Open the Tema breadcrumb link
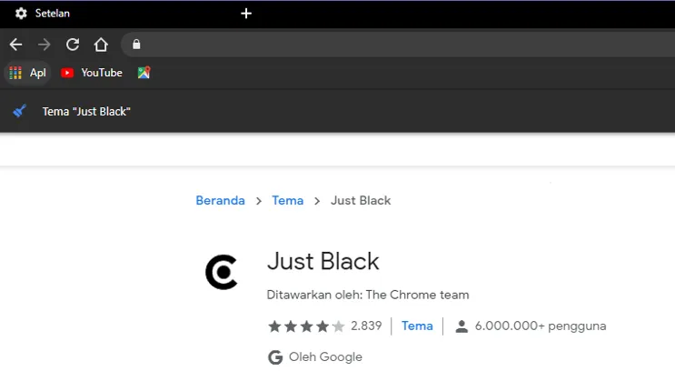 click(288, 200)
